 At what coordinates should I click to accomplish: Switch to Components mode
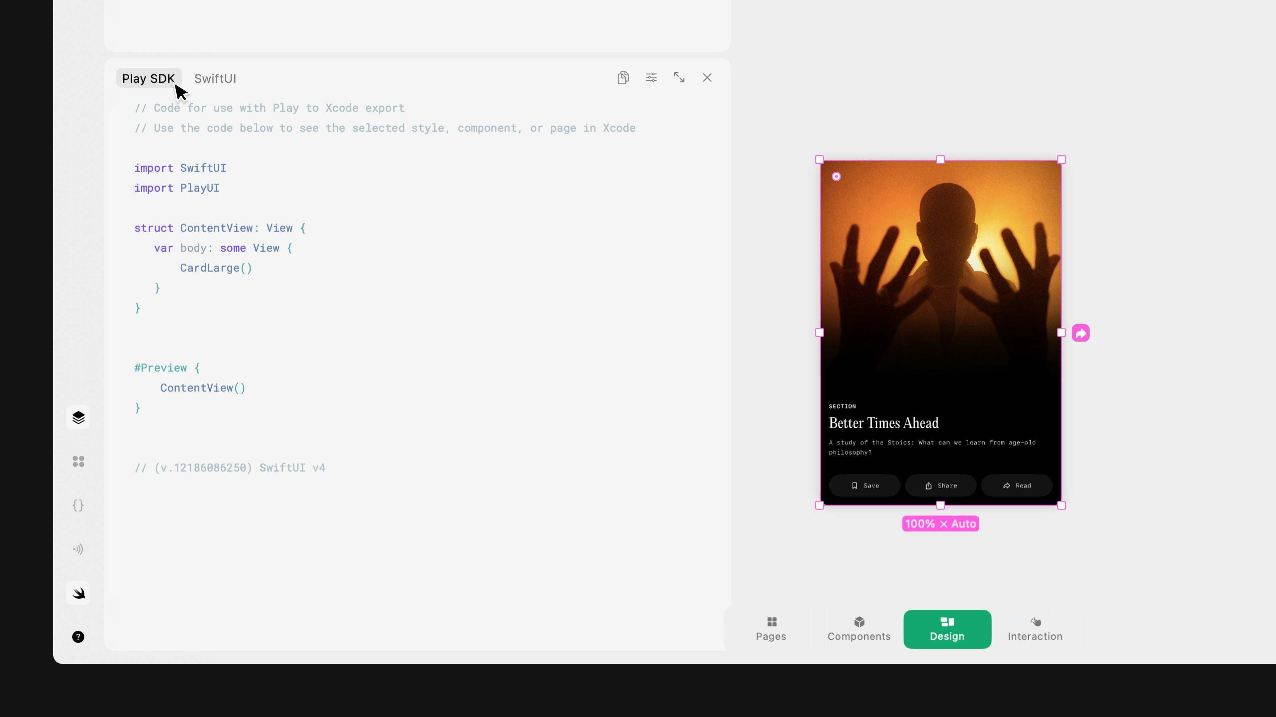coord(859,629)
